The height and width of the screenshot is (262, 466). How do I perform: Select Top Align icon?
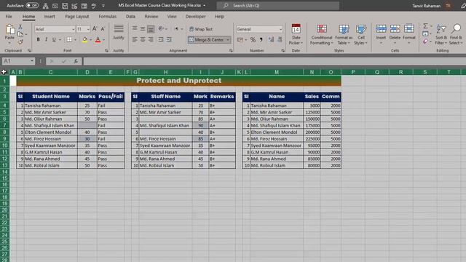[135, 29]
